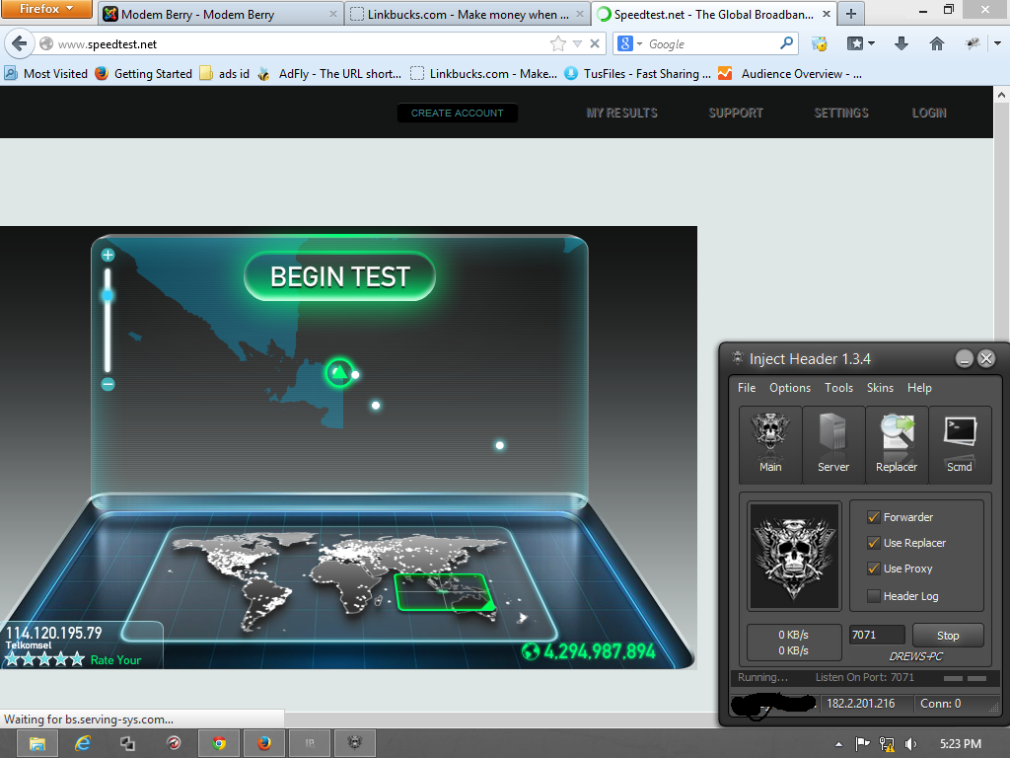Viewport: 1010px width, 758px height.
Task: Enable the Header Log checkbox
Action: [874, 596]
